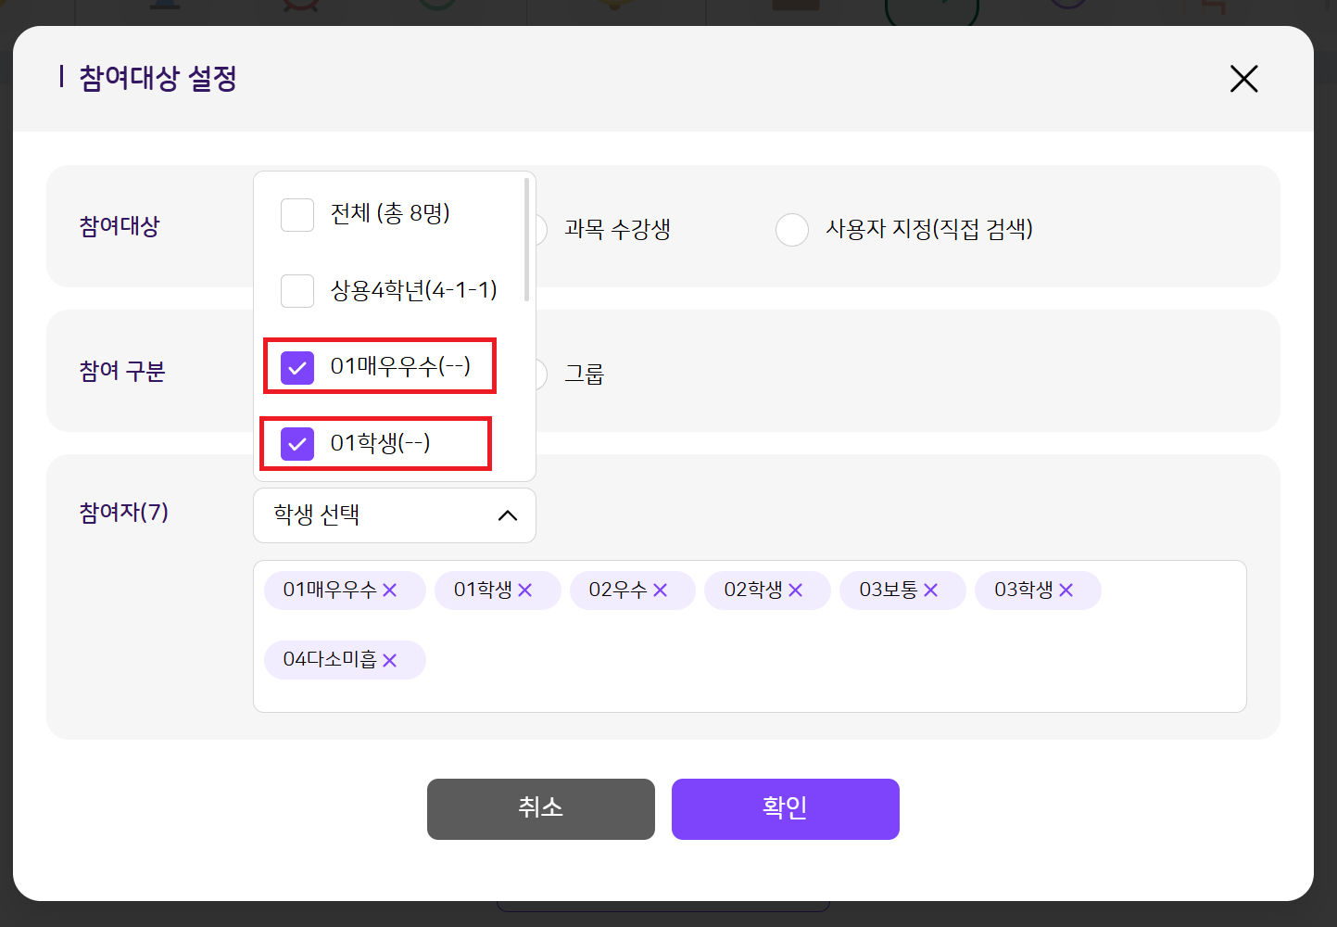Remove 02우수 from participant list
The image size is (1337, 927).
[661, 590]
